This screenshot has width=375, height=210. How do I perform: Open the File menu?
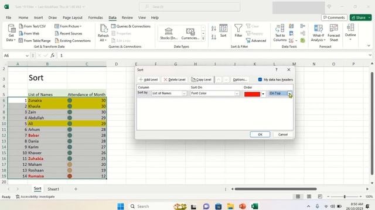click(9, 17)
